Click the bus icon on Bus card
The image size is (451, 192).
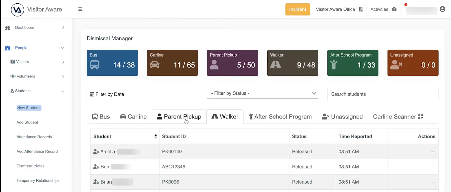pyautogui.click(x=94, y=65)
